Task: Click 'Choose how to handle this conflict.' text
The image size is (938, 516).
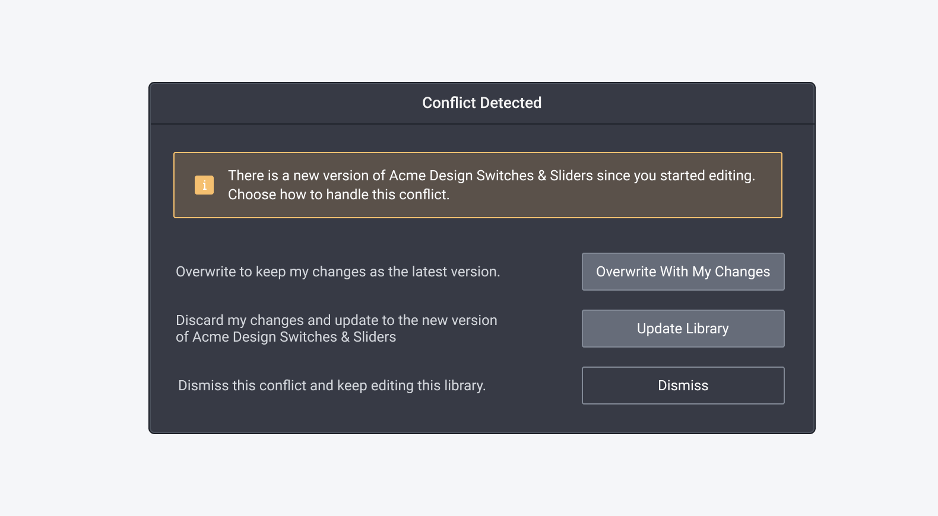Action: pos(338,195)
